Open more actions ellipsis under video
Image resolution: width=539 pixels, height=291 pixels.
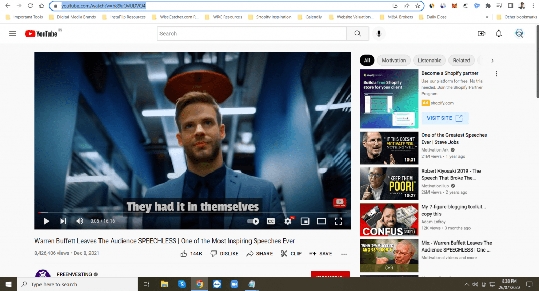(344, 254)
